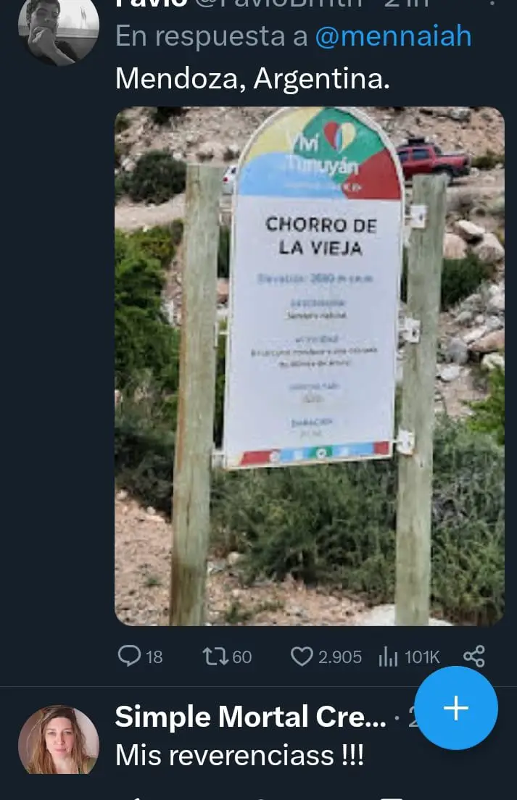
Task: Enlarge the Chorro de la Vieja sign photo
Action: (310, 366)
